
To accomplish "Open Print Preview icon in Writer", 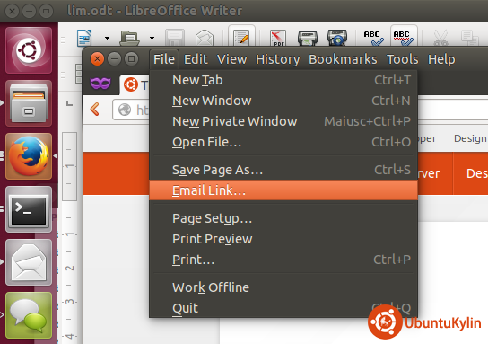I will [337, 38].
